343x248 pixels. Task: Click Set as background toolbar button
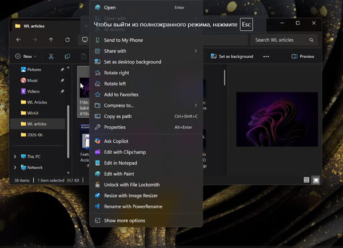tap(232, 57)
